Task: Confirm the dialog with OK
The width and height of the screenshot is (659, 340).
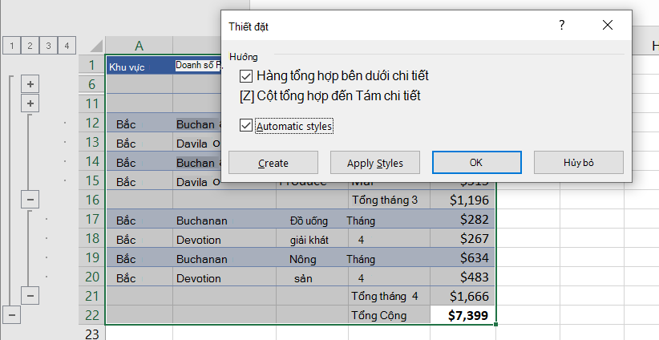Action: tap(476, 163)
